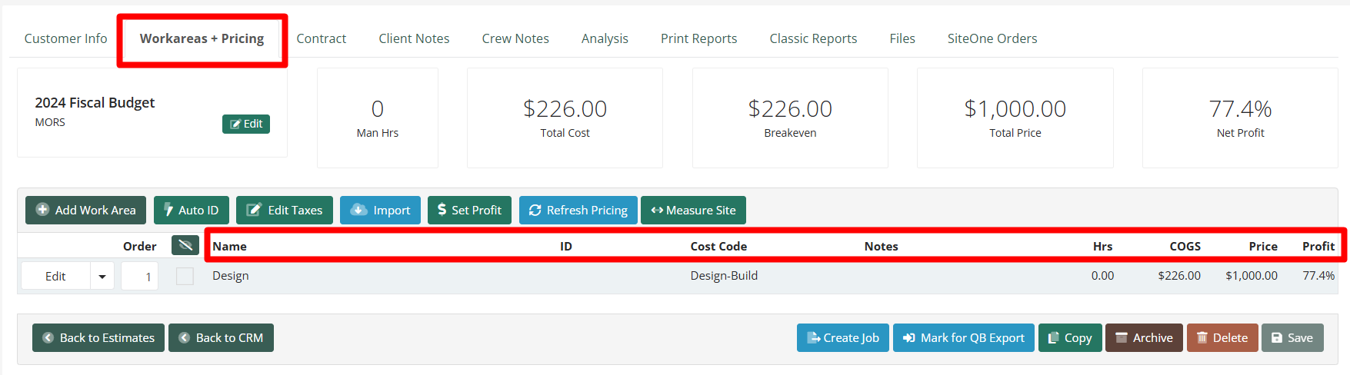Click Mark for QB Export
The height and width of the screenshot is (375, 1350).
click(x=964, y=337)
